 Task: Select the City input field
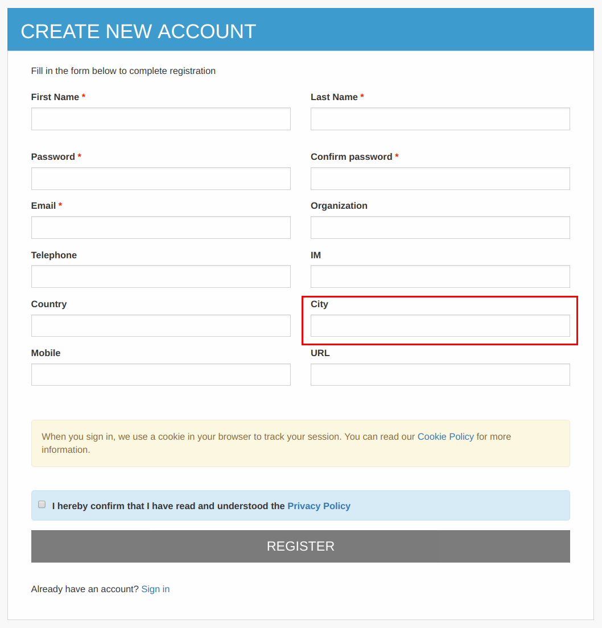click(440, 325)
